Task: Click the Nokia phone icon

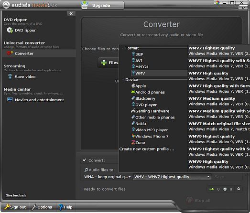Action: [x=133, y=124]
